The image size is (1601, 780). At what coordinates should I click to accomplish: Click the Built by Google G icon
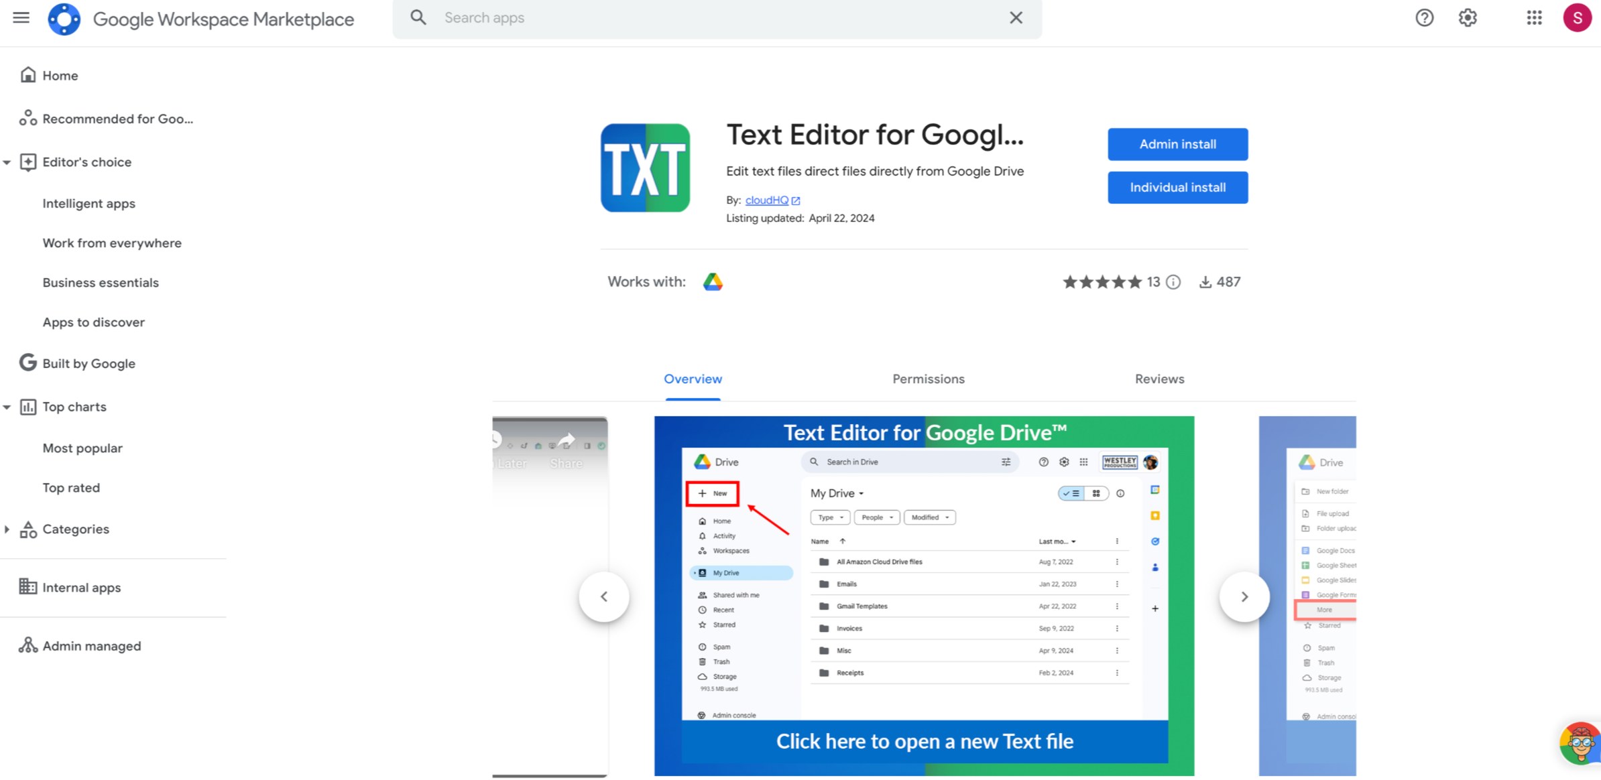[27, 363]
